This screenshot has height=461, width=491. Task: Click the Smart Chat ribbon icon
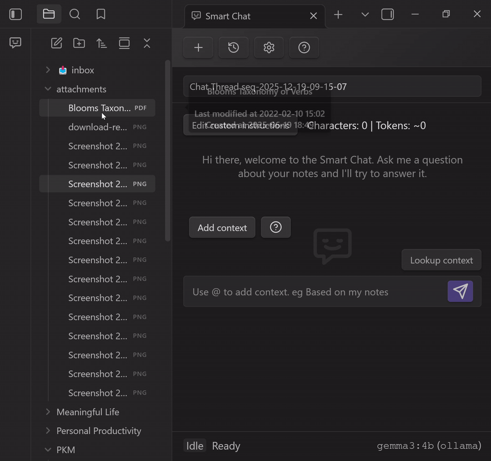[x=15, y=43]
